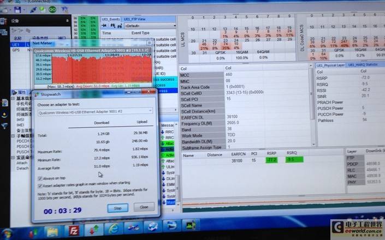Click the Pathloss row in Physical Layer
Viewport: 385px width, 240px height.
tap(350, 120)
